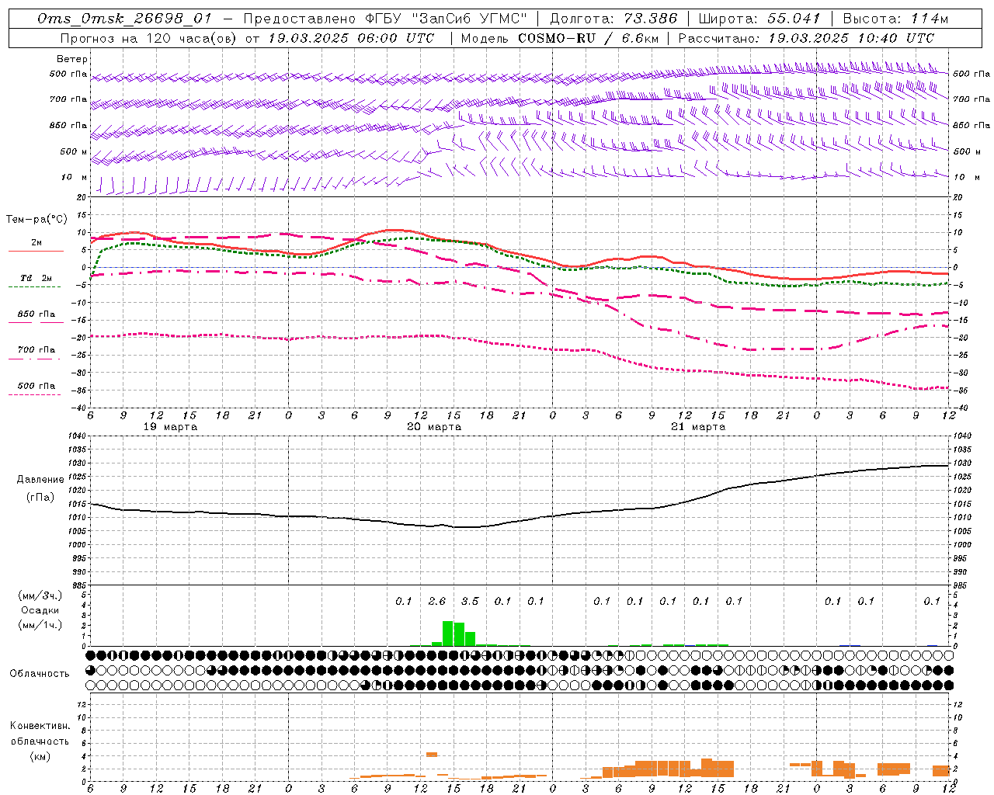The height and width of the screenshot is (795, 994).
Task: Click the Облачность cloud cover label
Action: coord(40,673)
